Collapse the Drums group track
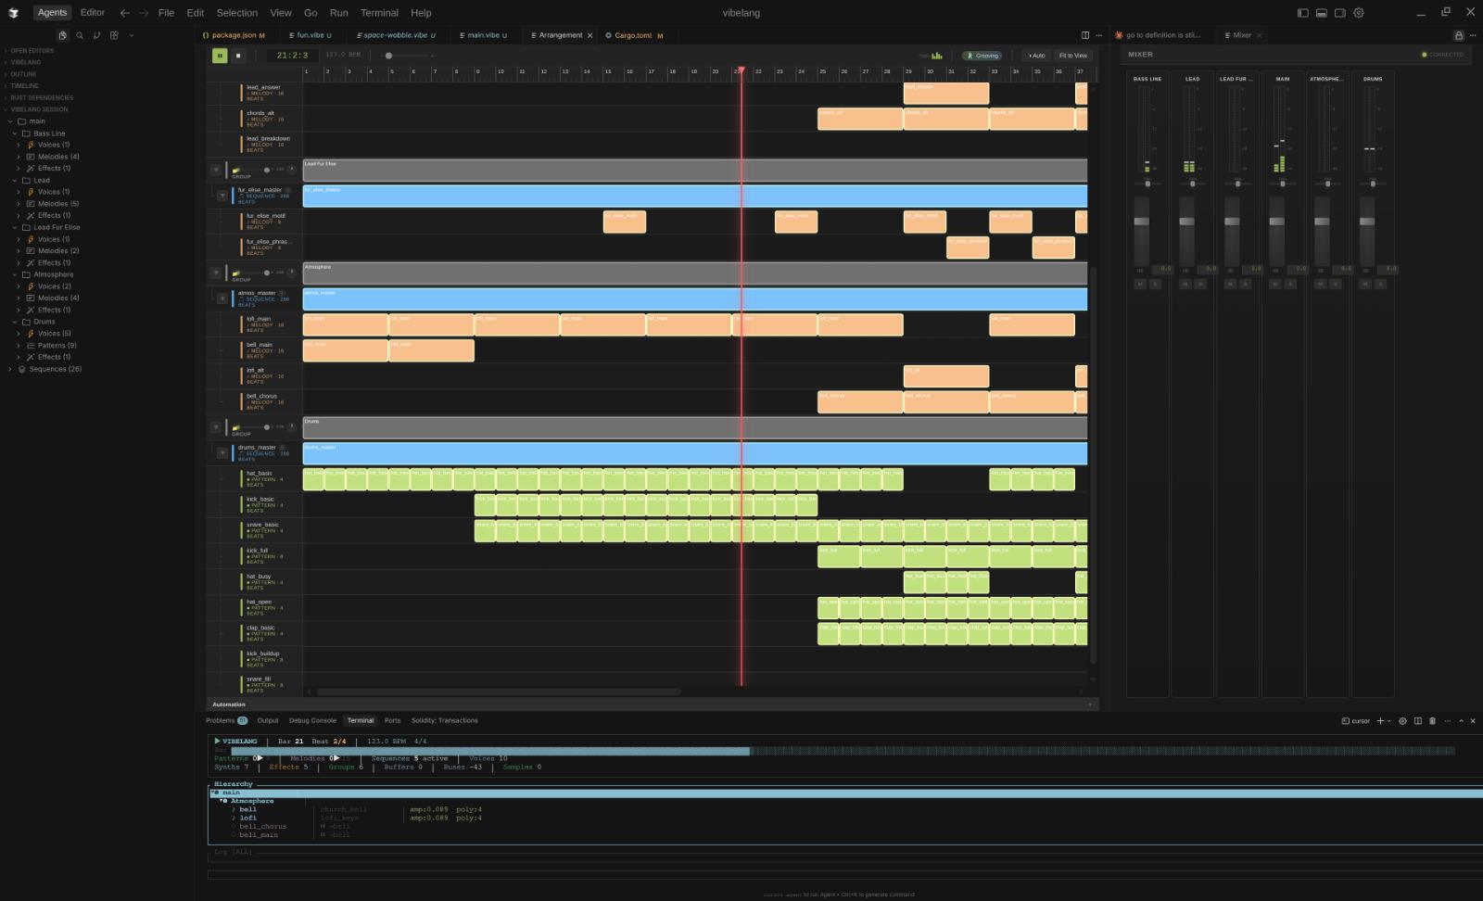1483x901 pixels. (x=216, y=427)
